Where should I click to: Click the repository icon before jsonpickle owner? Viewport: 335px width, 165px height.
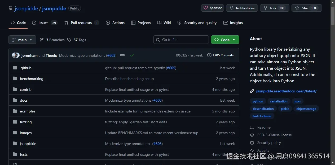[x=11, y=8]
